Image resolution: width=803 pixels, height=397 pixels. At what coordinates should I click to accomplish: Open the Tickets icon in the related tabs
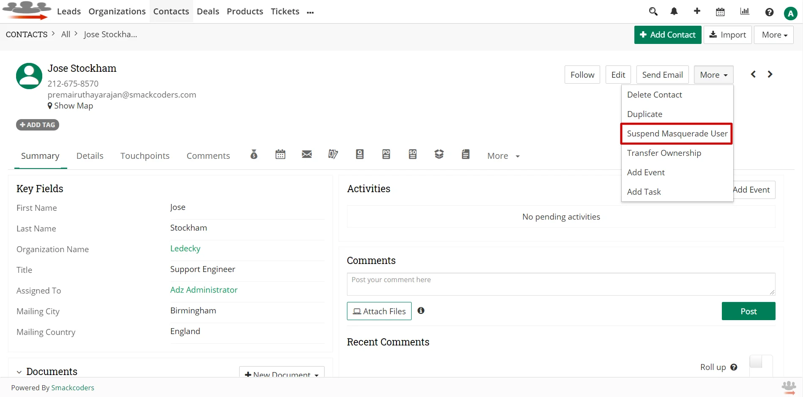(333, 155)
